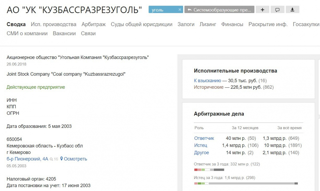This screenshot has height=191, width=320.
Task: Click the 40 млн р. (50) value
Action: click(241, 138)
